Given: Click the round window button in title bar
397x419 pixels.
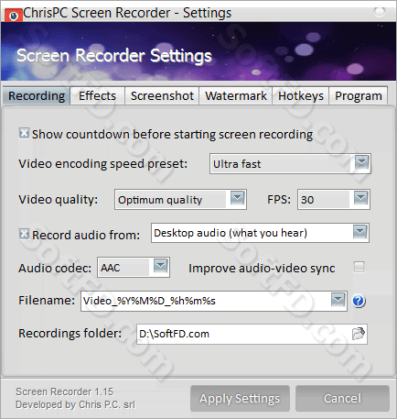Looking at the screenshot, I should tap(380, 12).
